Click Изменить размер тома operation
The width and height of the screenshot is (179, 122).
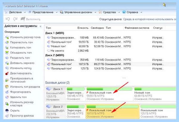pyautogui.click(x=25, y=37)
